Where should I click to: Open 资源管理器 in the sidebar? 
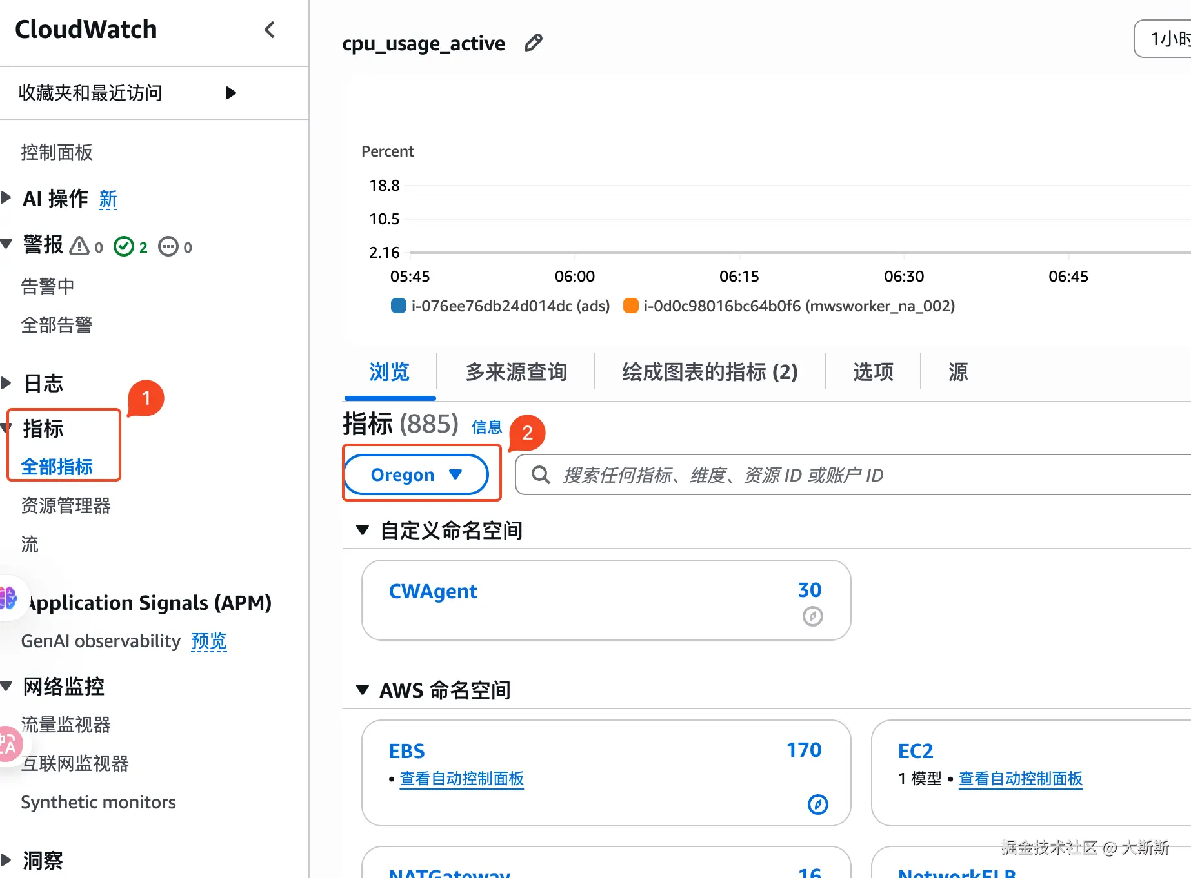[x=66, y=505]
